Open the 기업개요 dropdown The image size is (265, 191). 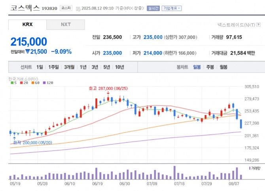coord(171,8)
